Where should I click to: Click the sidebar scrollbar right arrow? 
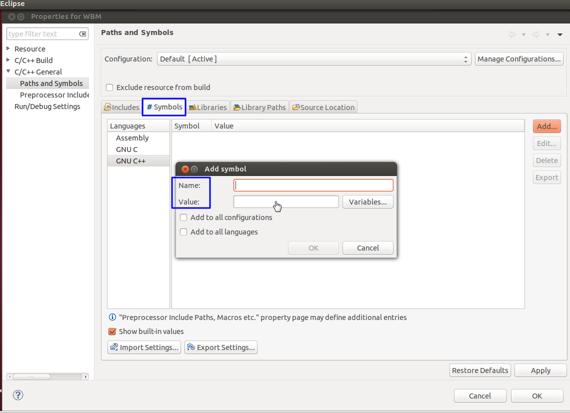(x=85, y=376)
